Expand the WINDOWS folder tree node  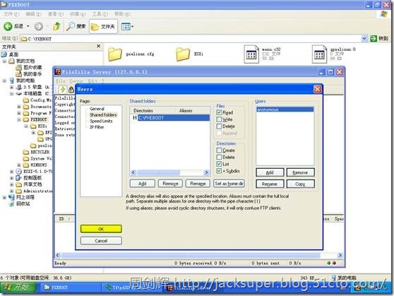[x=18, y=165]
